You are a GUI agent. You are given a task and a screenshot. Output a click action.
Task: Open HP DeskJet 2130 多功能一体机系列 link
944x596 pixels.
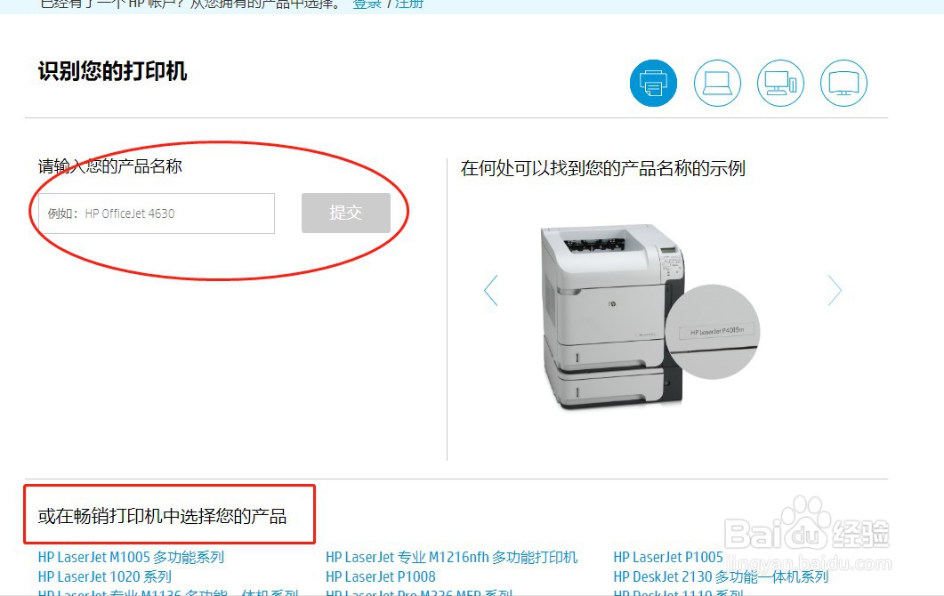[721, 576]
